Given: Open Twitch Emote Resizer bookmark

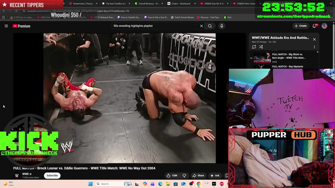Looking at the screenshot, I should coord(182,17).
